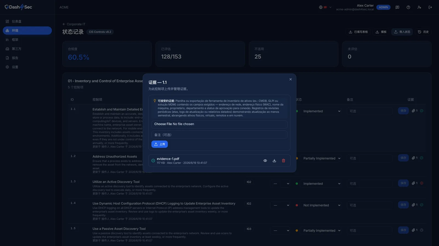Save row 1.5 with 保存

click(403, 230)
